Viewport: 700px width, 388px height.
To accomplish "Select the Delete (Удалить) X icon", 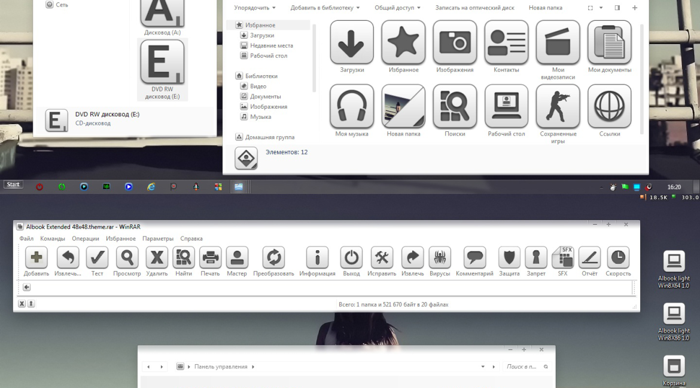I will tap(157, 258).
